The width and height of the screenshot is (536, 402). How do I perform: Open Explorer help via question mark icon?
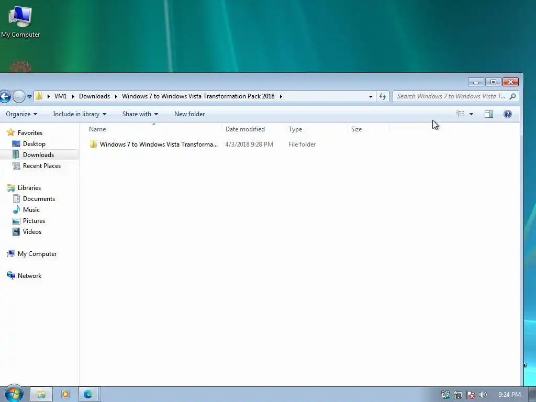(508, 114)
